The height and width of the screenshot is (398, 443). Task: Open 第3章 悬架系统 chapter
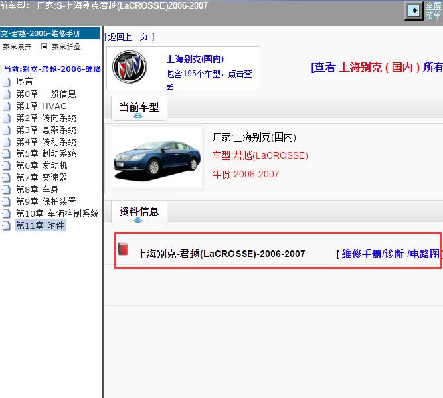click(x=46, y=130)
